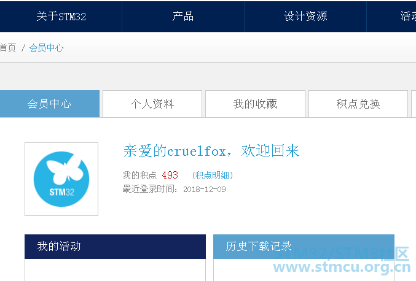Screen dimensions: 416x281
Task: Select the 会员中心 tab
Action: click(x=50, y=104)
